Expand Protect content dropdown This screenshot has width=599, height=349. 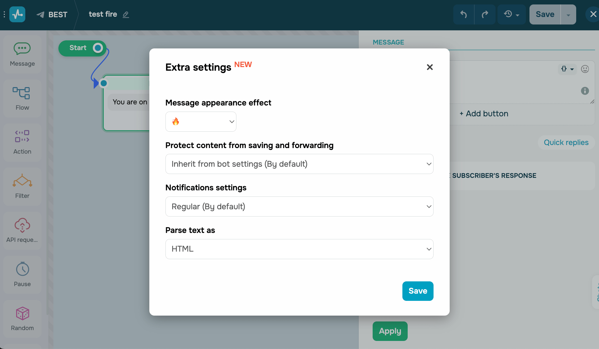pyautogui.click(x=299, y=164)
